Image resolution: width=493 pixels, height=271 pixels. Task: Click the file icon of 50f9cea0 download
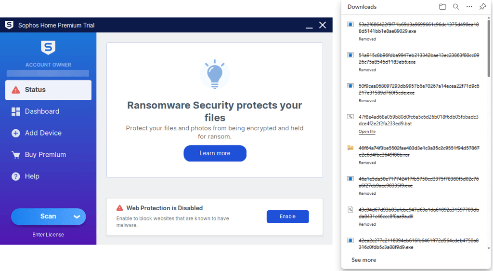pos(350,86)
